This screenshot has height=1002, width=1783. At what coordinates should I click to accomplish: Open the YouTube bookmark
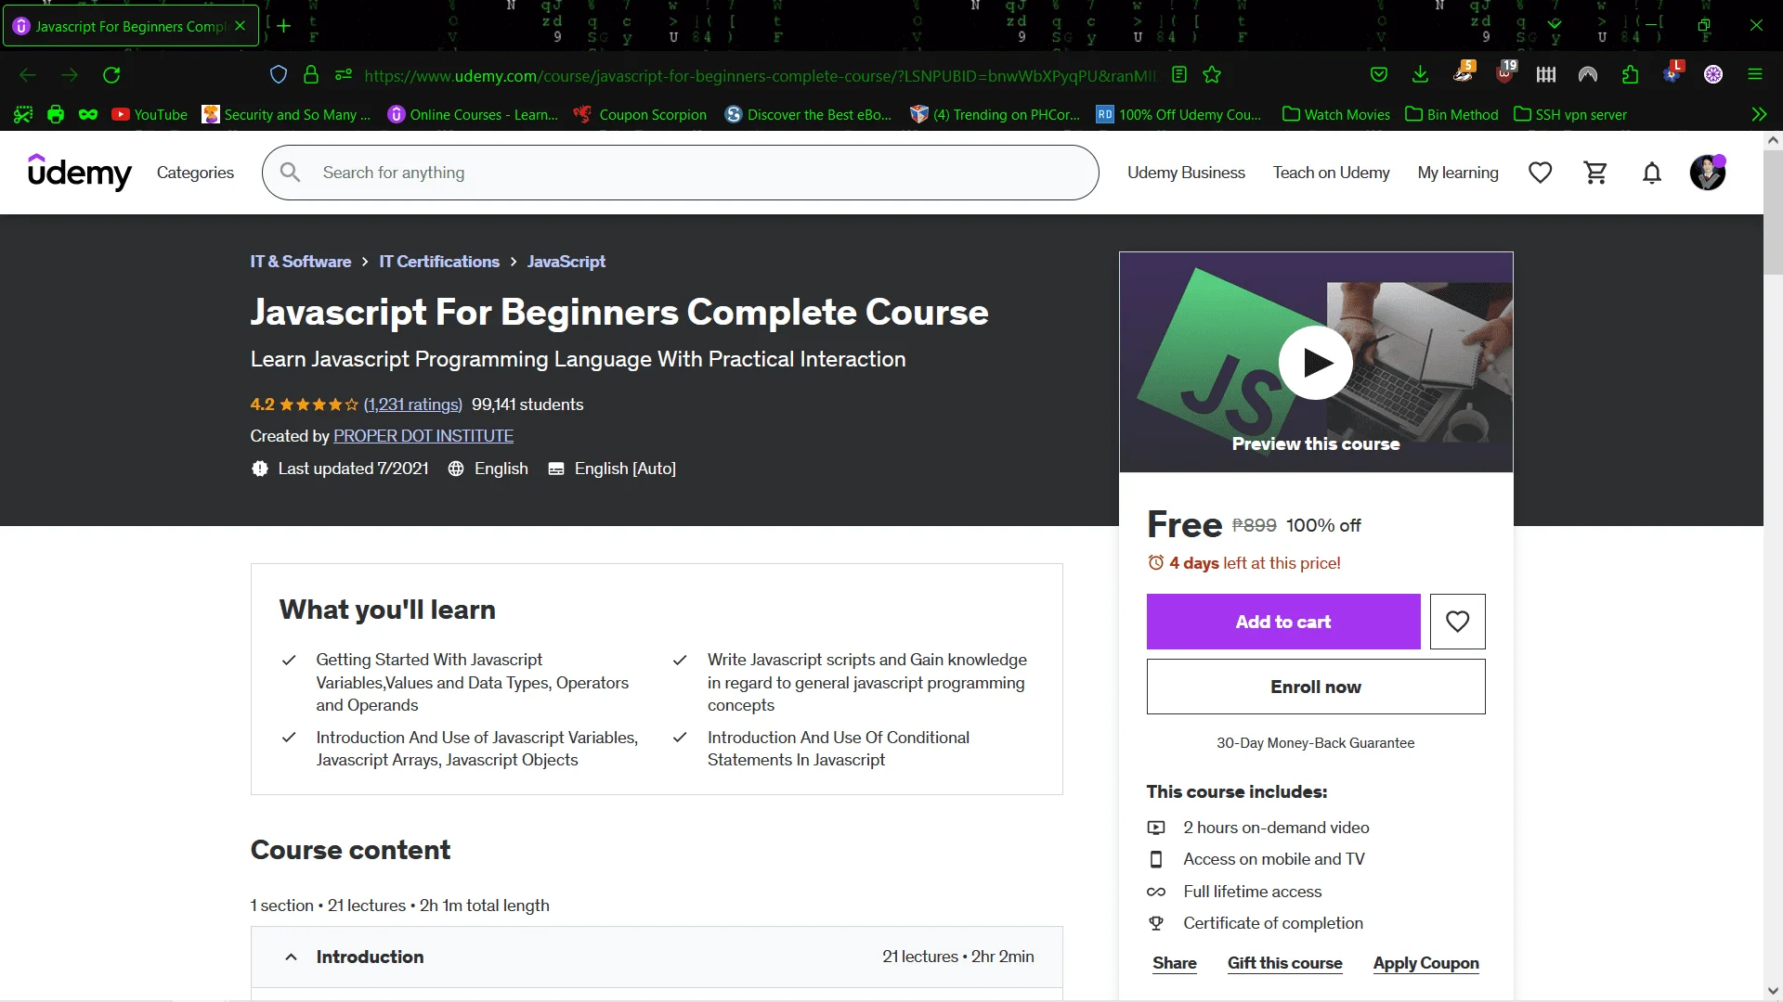pos(150,114)
